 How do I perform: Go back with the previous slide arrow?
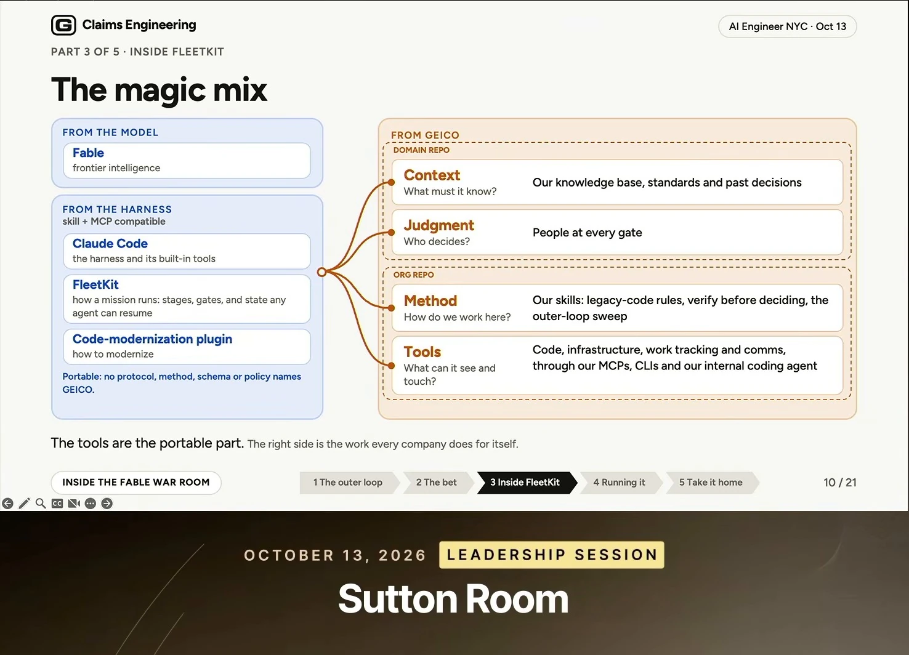(7, 504)
